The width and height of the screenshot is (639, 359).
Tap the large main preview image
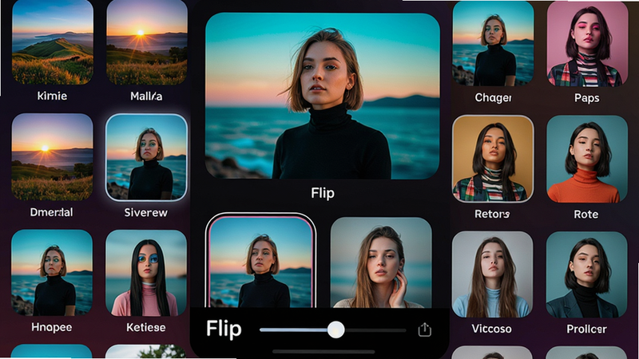[x=323, y=96]
